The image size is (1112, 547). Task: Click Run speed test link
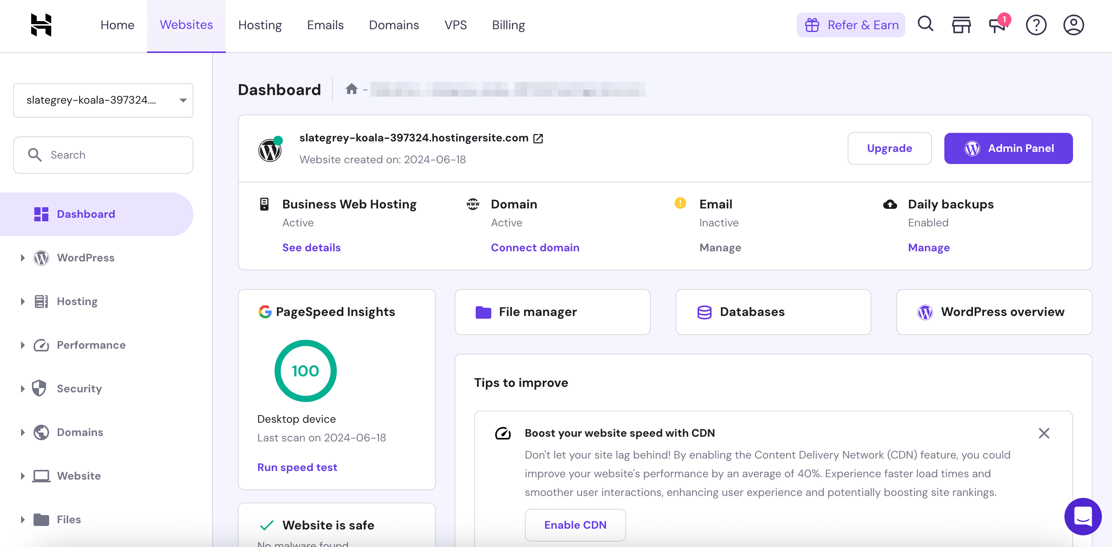tap(297, 467)
